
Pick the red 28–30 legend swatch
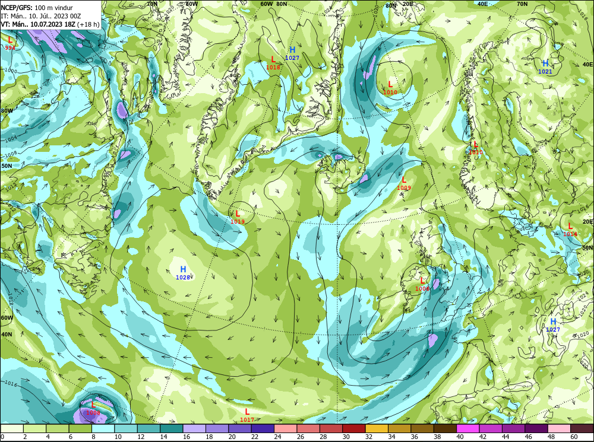[331, 428]
